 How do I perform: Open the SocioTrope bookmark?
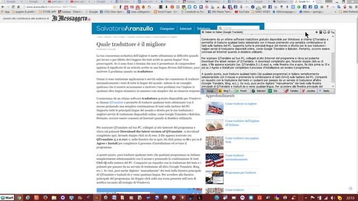(166, 12)
